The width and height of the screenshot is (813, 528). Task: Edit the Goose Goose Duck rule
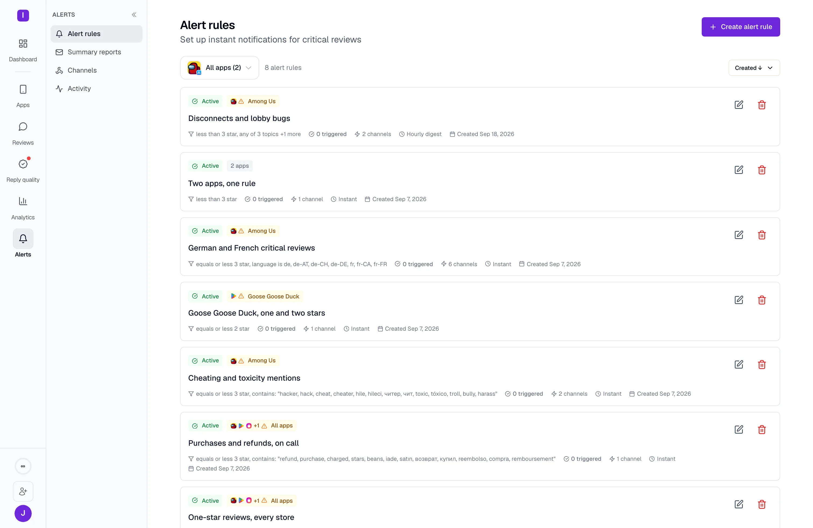739,300
